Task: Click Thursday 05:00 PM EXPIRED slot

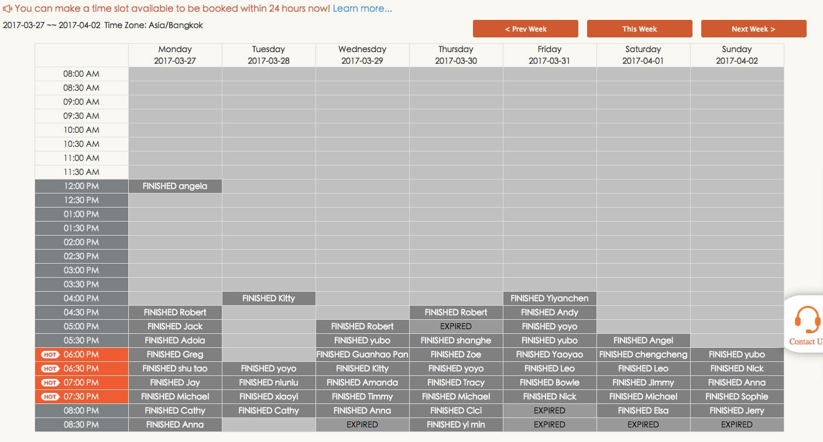Action: click(x=456, y=326)
